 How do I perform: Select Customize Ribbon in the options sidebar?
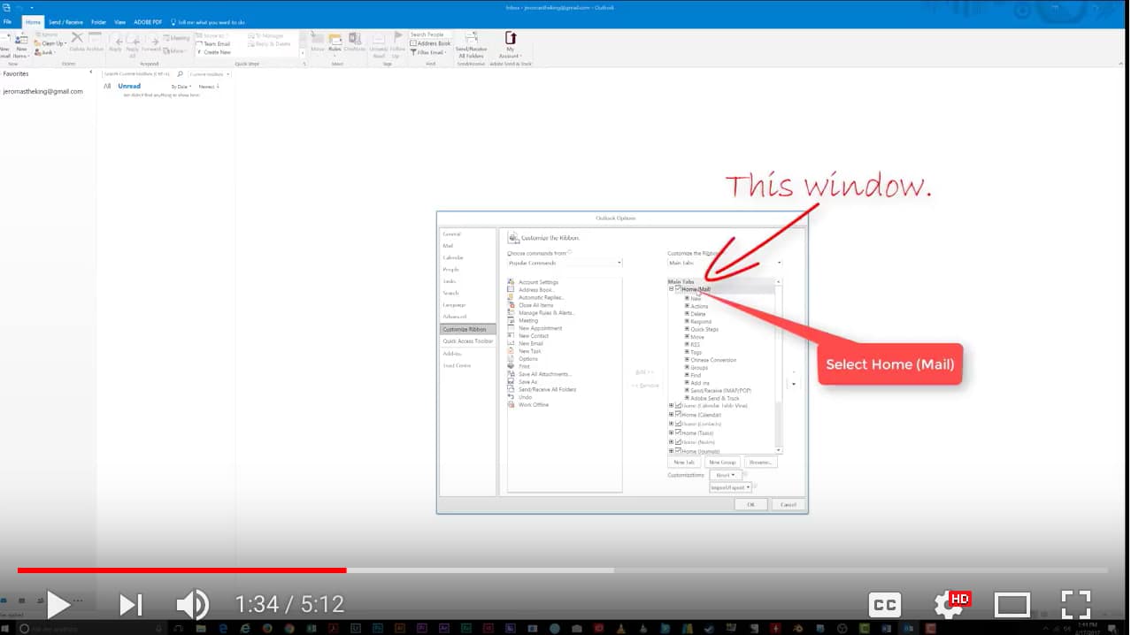coord(465,328)
